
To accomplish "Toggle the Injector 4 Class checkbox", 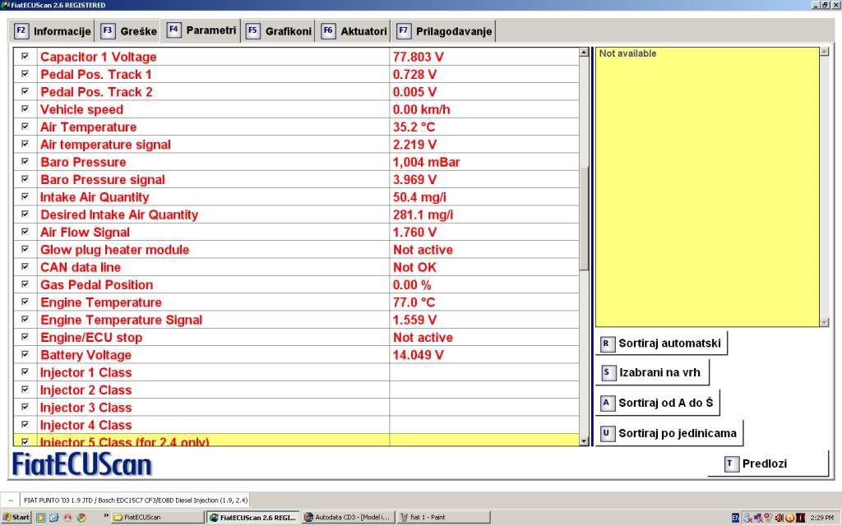I will click(x=25, y=424).
